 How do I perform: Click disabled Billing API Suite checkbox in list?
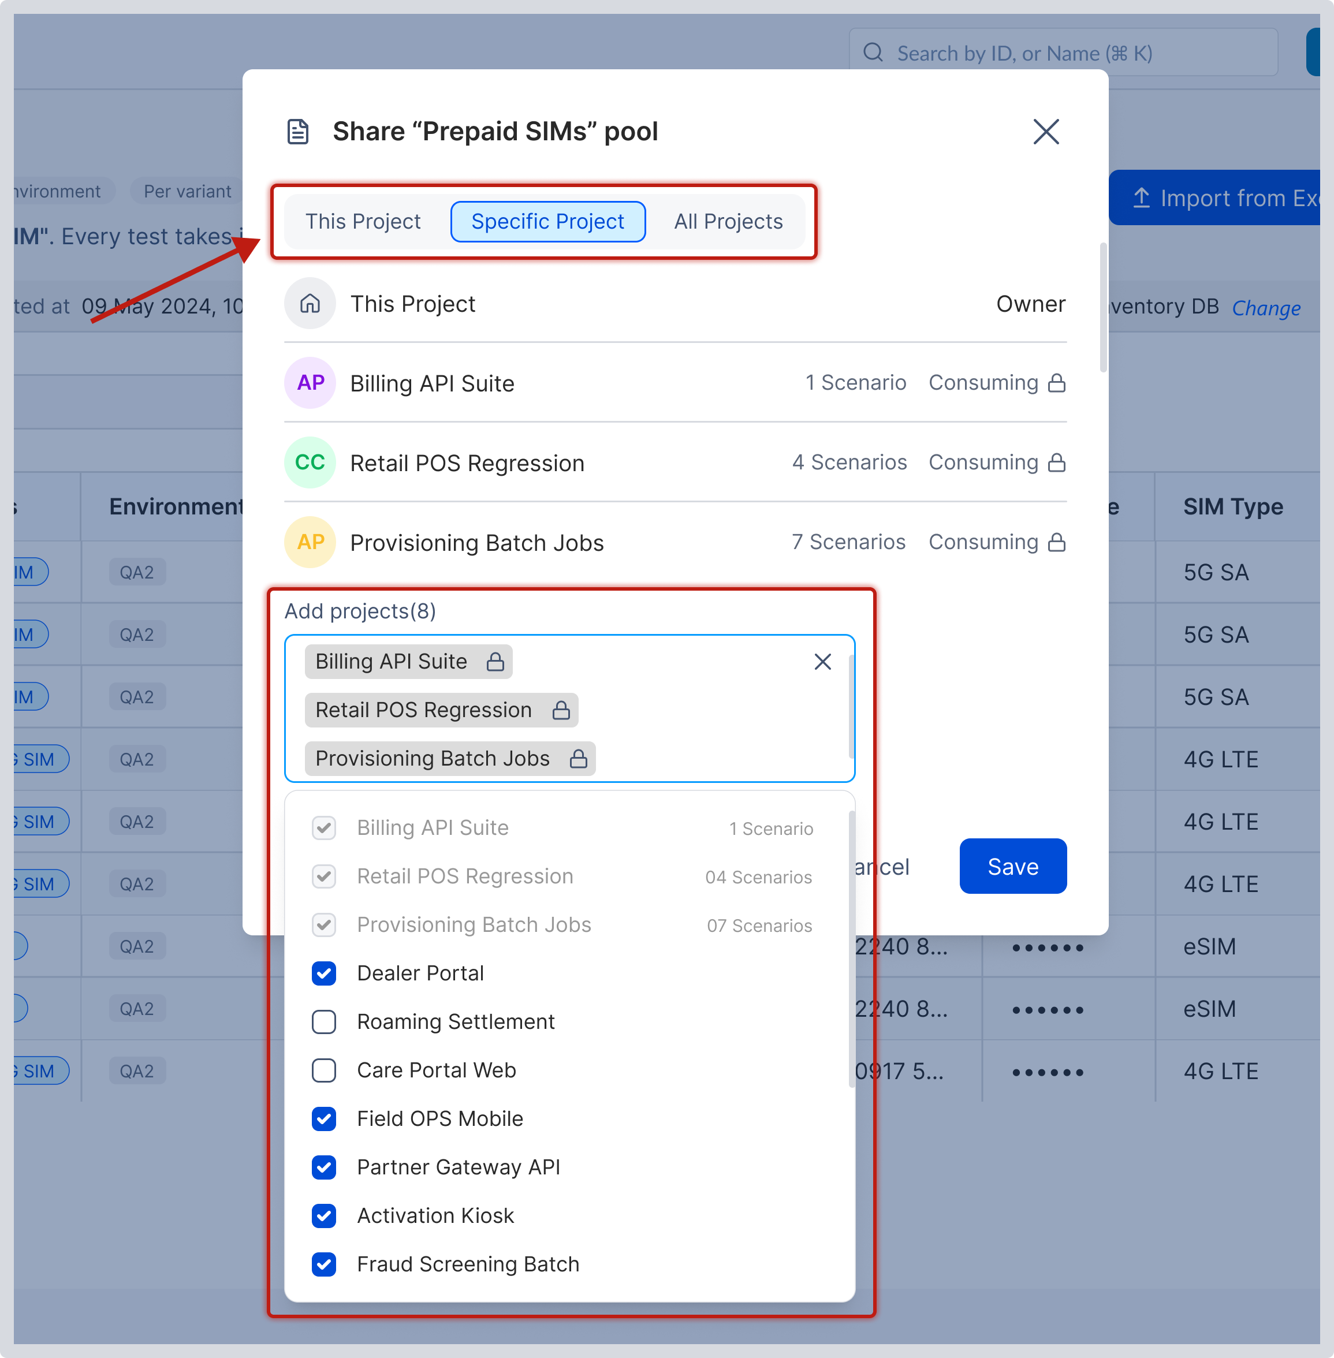(x=324, y=828)
